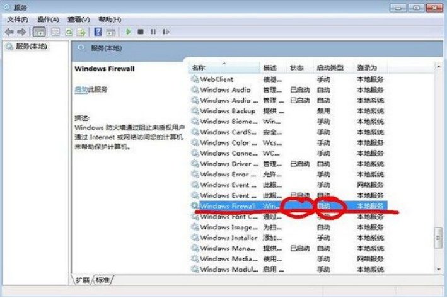Click the Forward arrow toolbar icon
Viewport: 447px width, 298px height.
point(21,32)
